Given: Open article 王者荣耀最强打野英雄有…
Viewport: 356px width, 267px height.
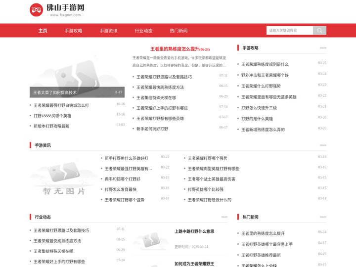Looking at the screenshot, I should point(129,169).
